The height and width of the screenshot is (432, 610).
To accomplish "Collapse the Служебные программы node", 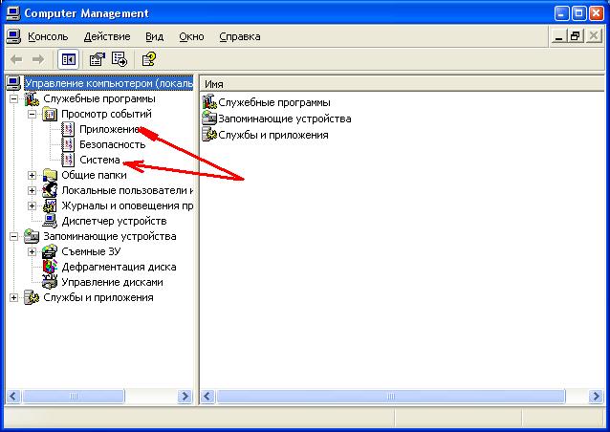I will tap(13, 98).
